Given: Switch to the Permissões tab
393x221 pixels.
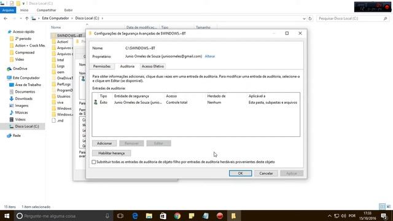Looking at the screenshot, I should 102,66.
